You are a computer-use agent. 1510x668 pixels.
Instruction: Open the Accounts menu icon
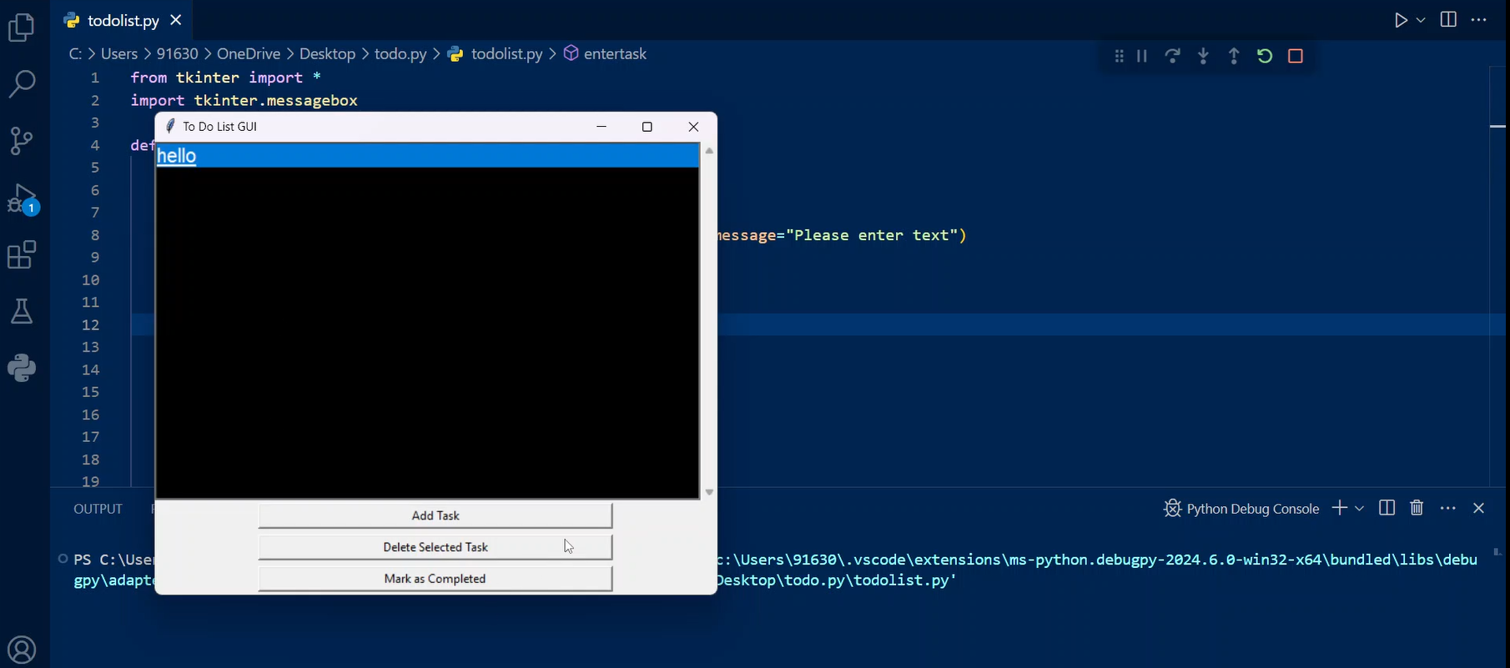[22, 650]
